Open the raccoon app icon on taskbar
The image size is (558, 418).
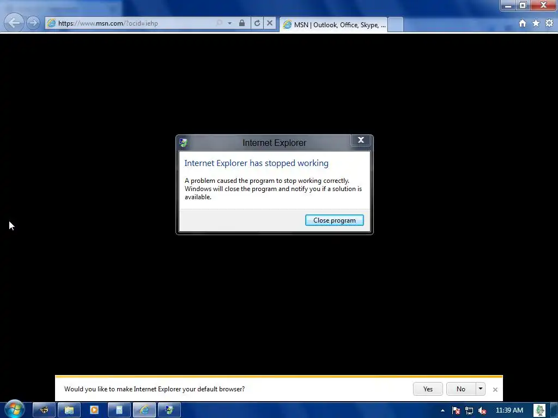[44, 410]
